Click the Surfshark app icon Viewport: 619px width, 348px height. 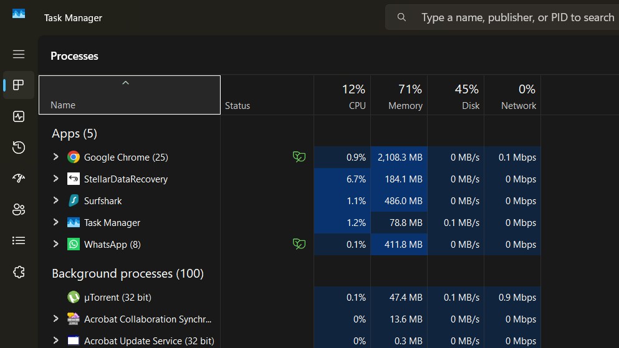click(74, 200)
